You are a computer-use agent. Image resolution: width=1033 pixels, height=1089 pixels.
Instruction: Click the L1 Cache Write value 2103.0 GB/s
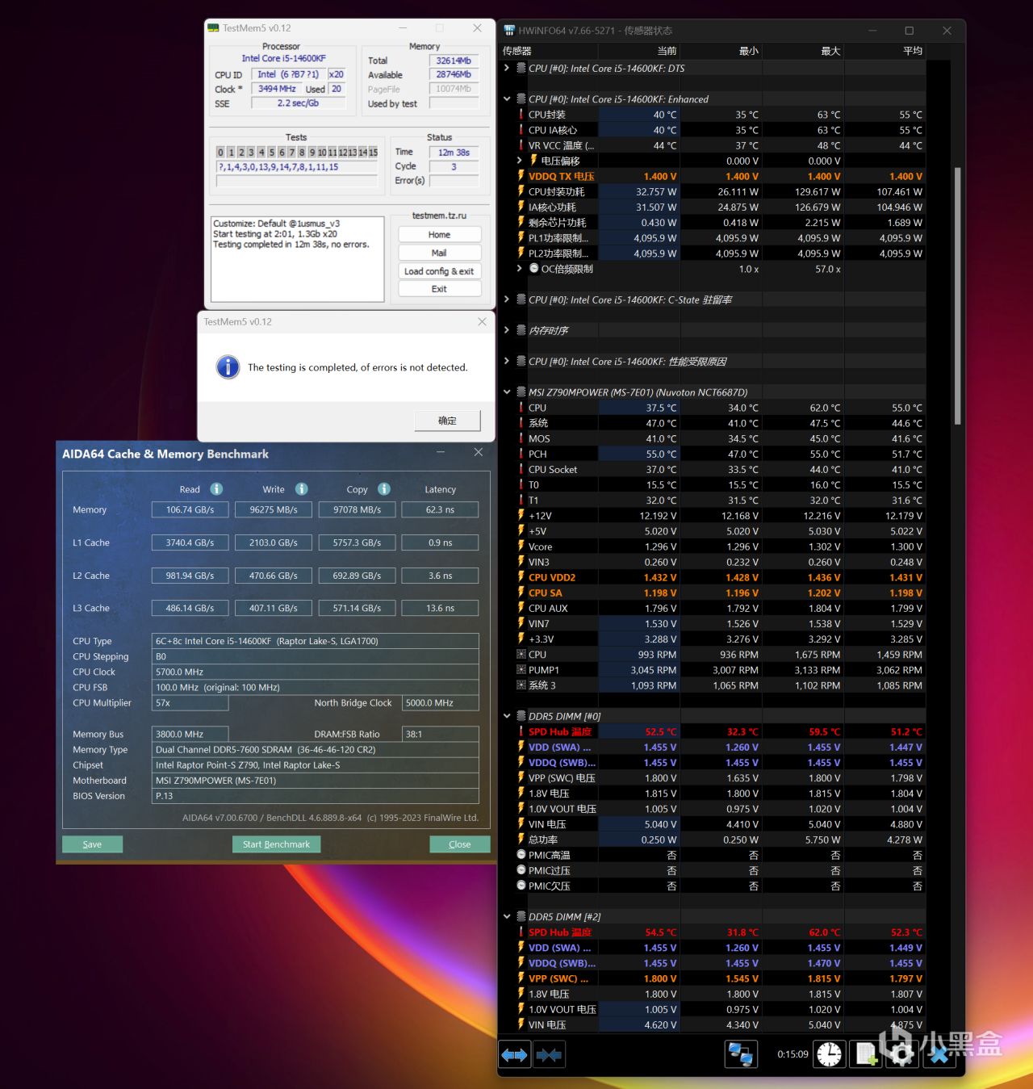[274, 542]
